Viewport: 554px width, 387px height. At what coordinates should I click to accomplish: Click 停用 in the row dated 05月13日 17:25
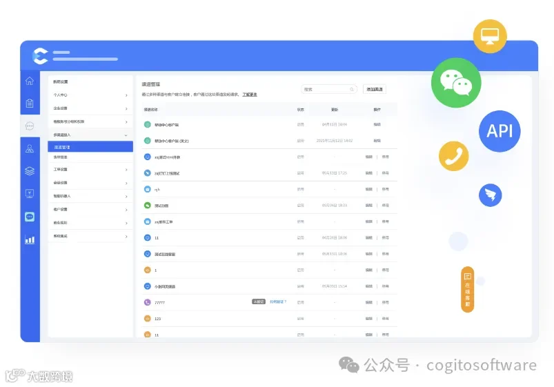tap(386, 173)
